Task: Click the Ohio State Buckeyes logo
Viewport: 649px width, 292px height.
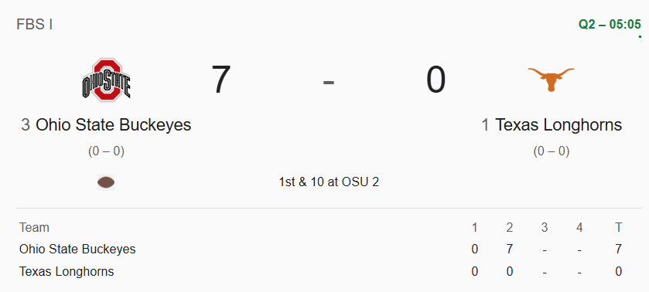Action: click(x=107, y=80)
